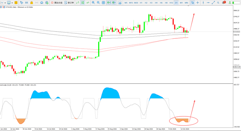
Task: Click the 垂直比例 vertical scale button
Action: 236,67
